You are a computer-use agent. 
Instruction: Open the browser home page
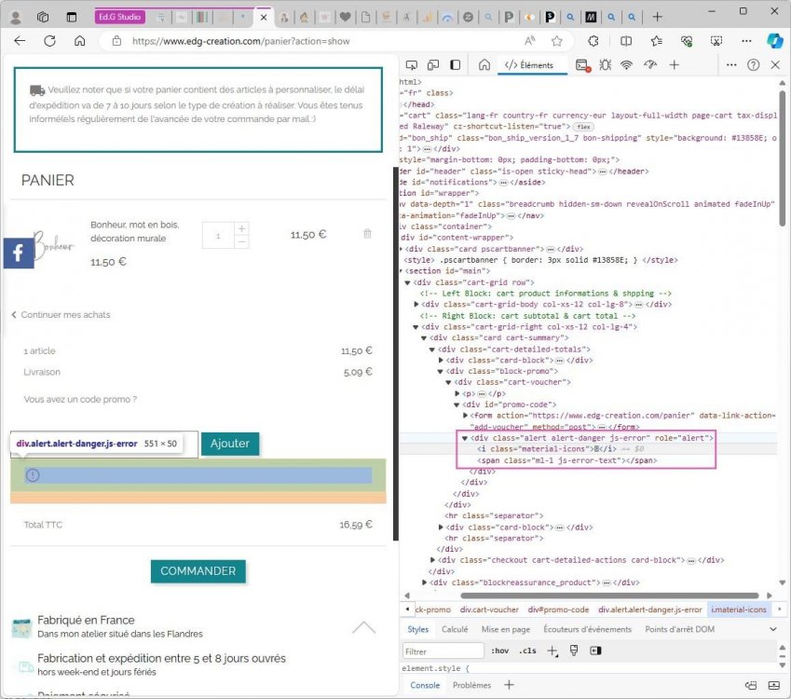(80, 41)
